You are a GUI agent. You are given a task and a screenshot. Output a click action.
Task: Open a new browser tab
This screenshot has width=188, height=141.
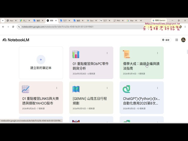point(141,21)
